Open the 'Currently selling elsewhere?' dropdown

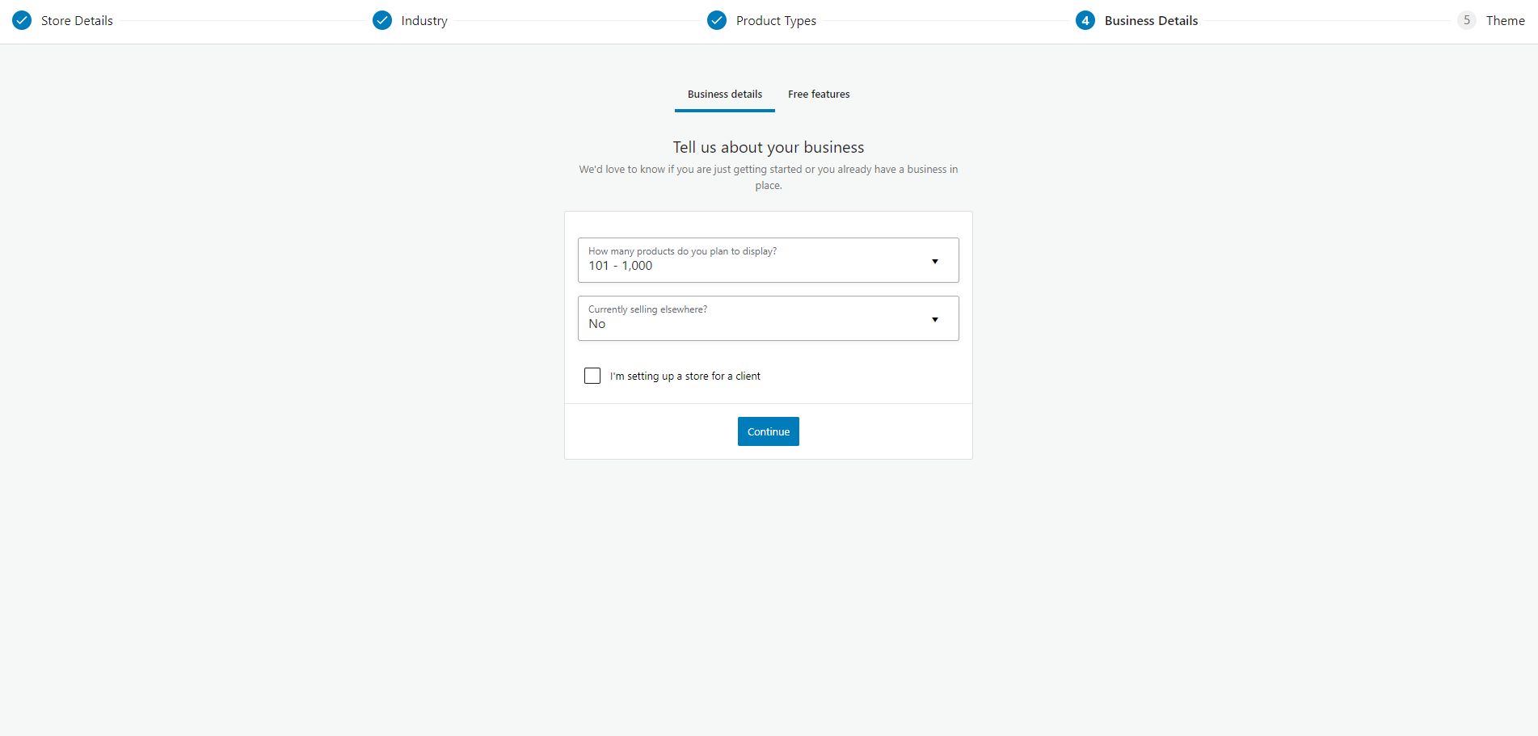(768, 318)
